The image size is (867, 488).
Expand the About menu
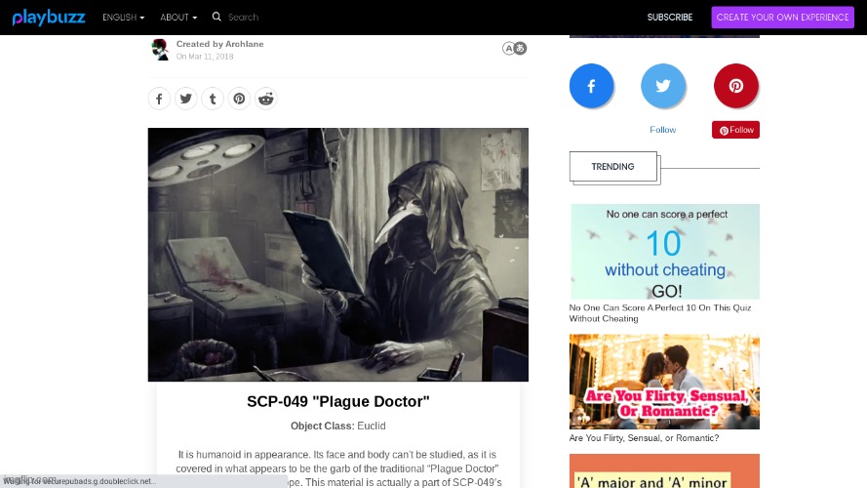click(x=177, y=18)
